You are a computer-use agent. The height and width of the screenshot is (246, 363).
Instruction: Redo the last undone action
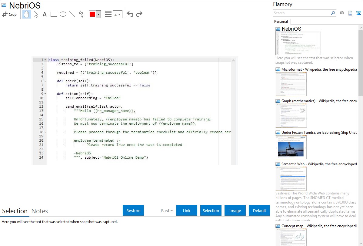click(139, 14)
